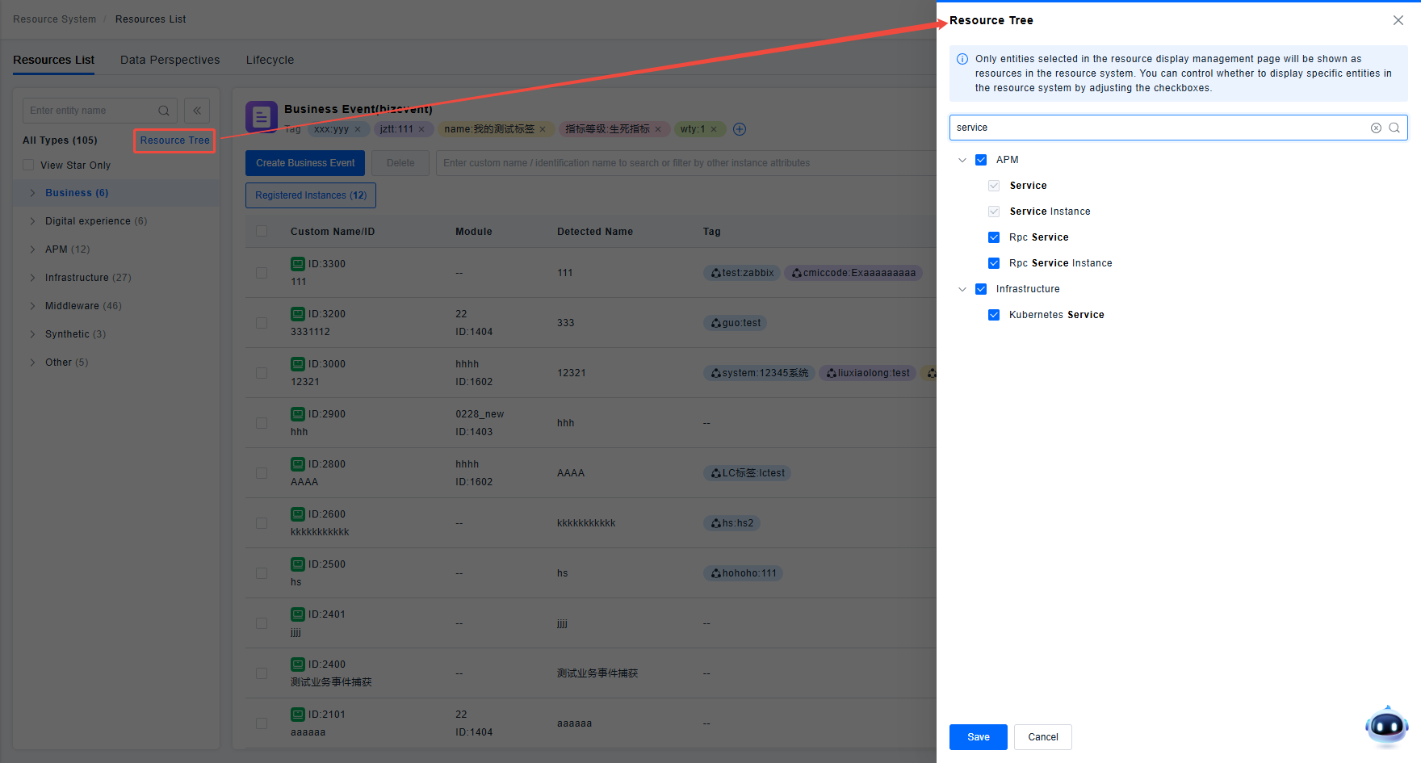Expand the Middleware category

pos(32,306)
